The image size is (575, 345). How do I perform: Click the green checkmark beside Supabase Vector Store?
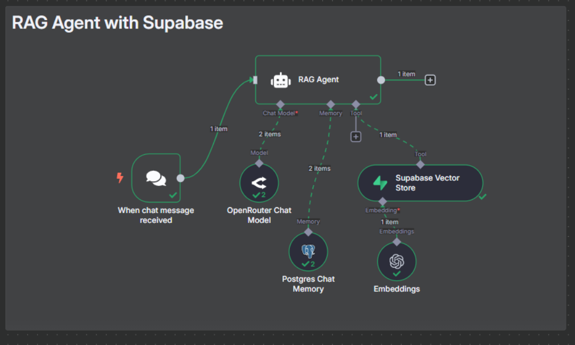(482, 197)
